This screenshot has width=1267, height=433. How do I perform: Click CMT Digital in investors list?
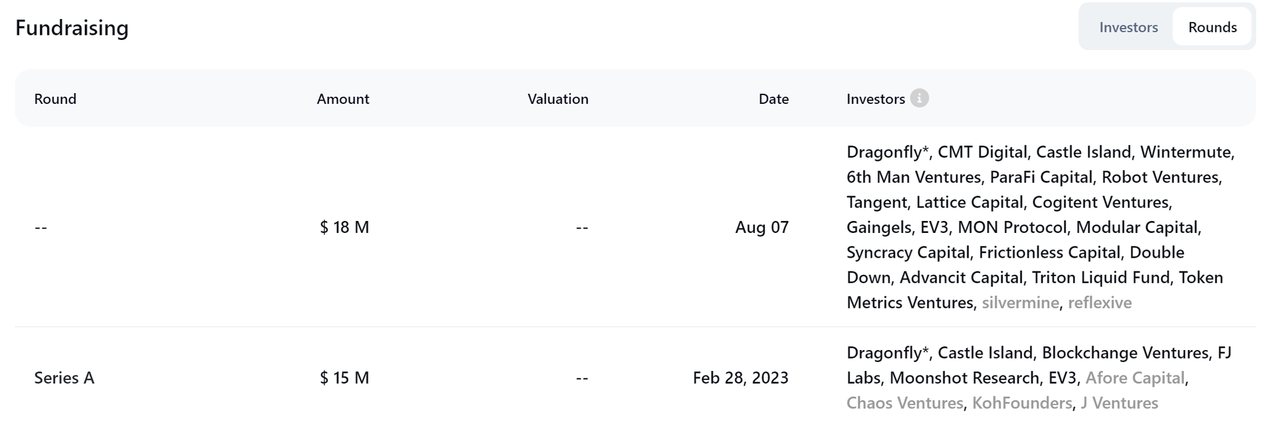pos(982,152)
